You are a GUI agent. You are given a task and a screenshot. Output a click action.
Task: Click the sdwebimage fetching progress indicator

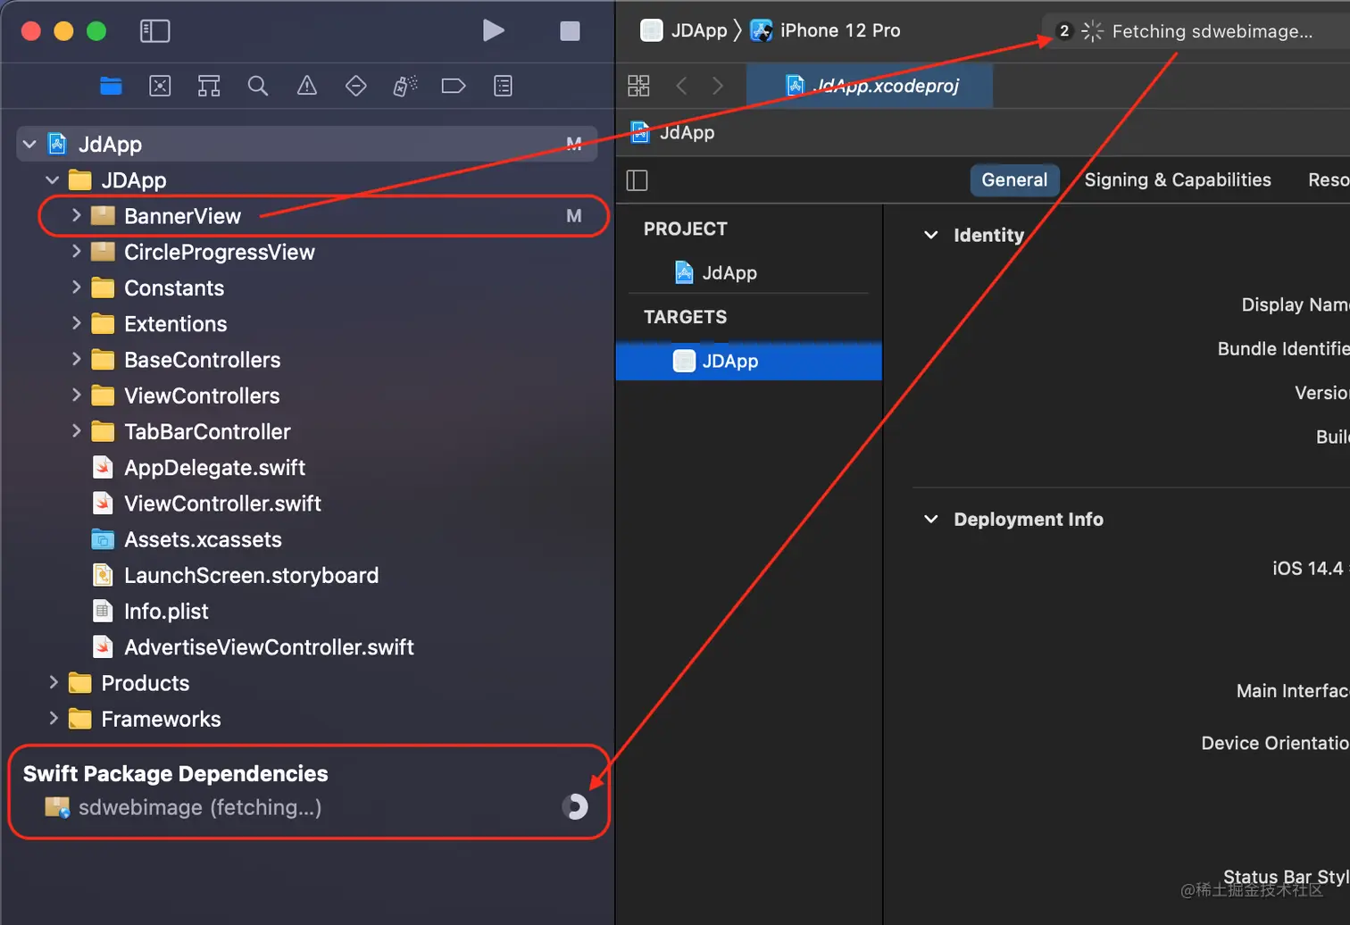(x=576, y=807)
